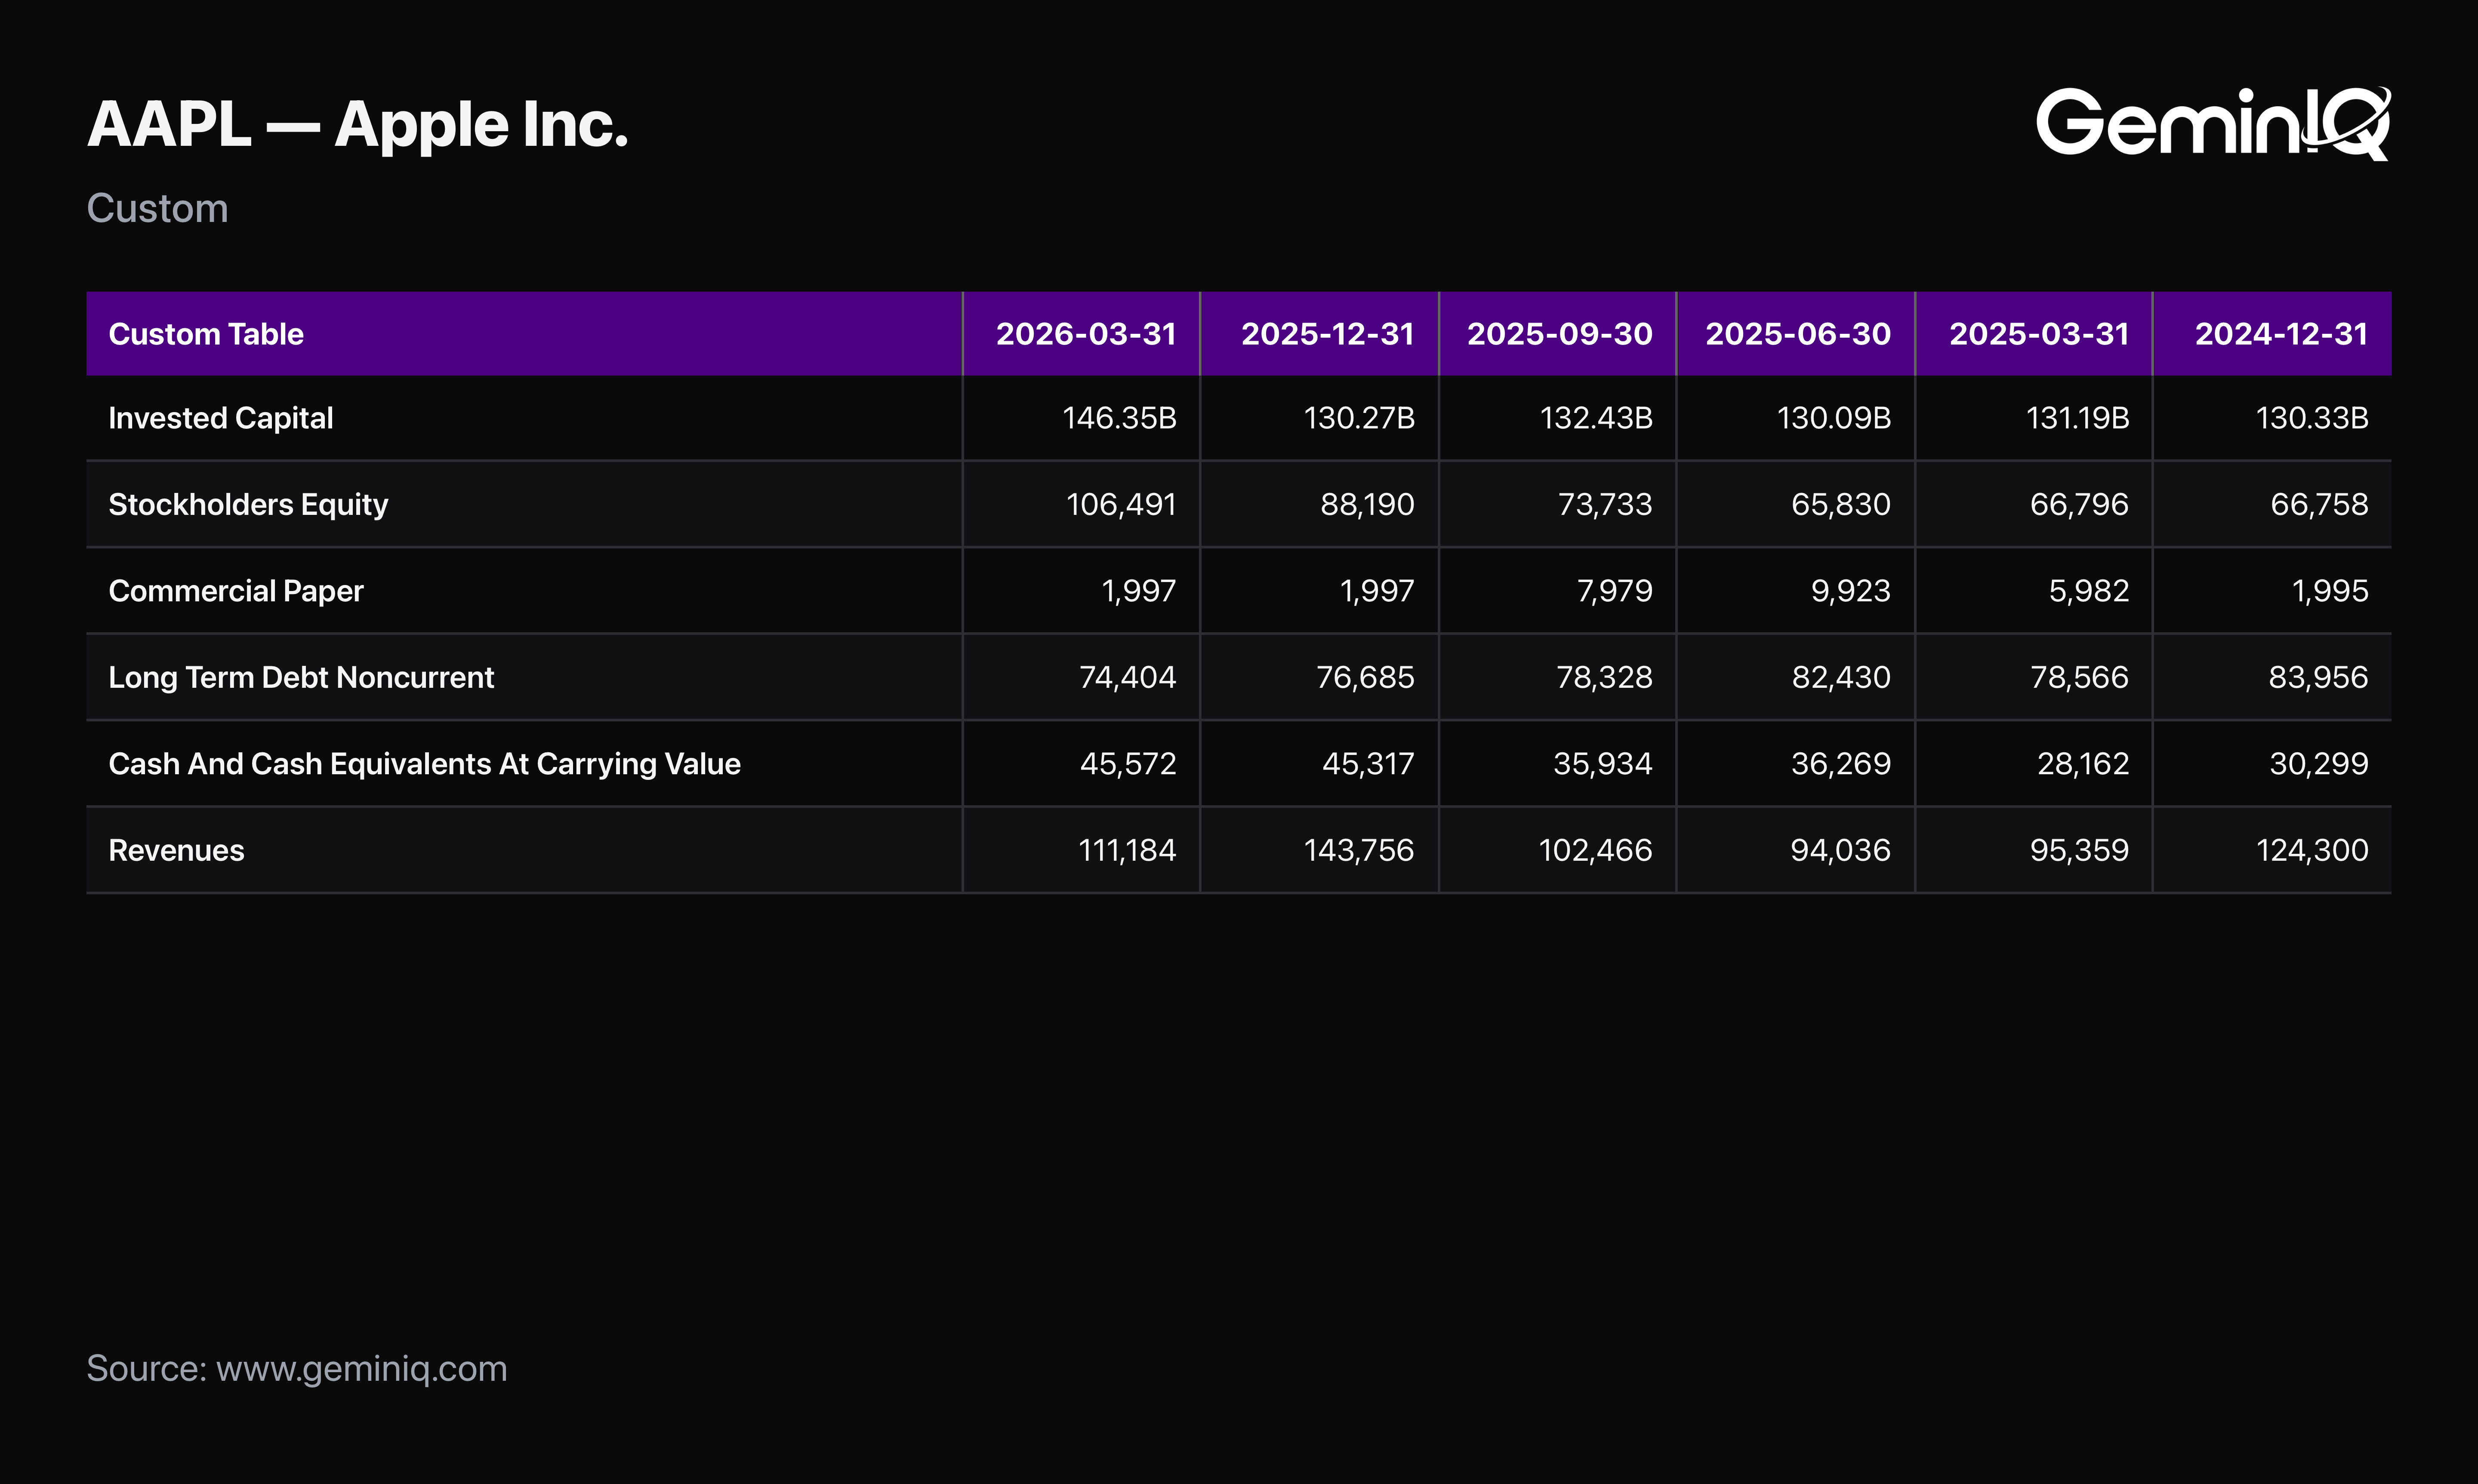Click Commercial Paper 1,997 under 2025-12-31
2478x1484 pixels.
coord(1377,591)
